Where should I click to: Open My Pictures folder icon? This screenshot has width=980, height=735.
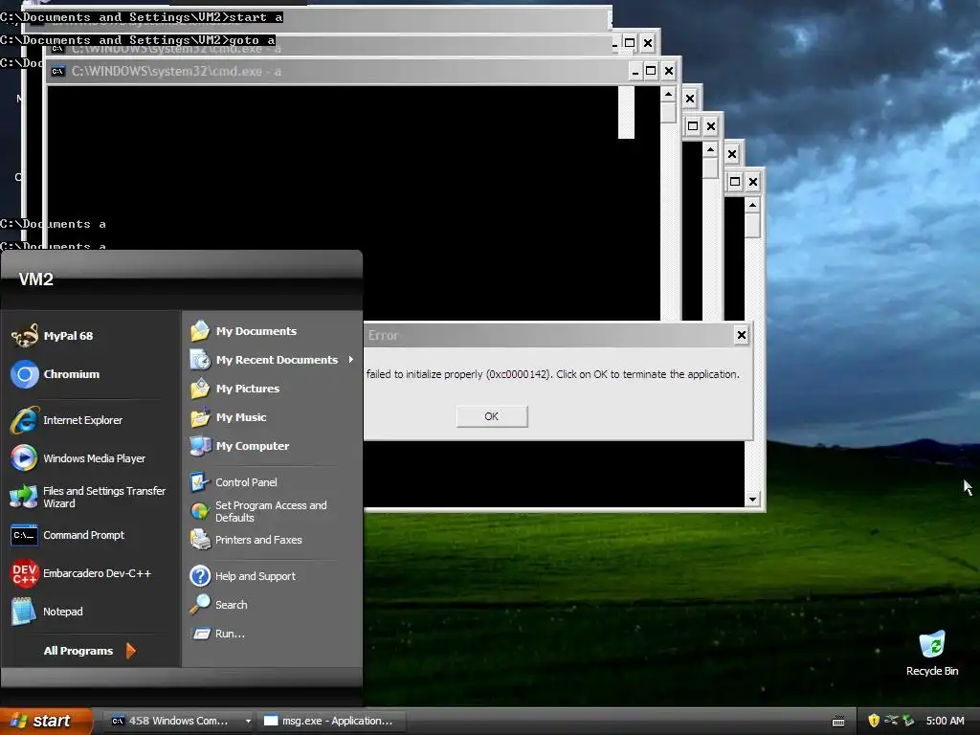pos(201,389)
